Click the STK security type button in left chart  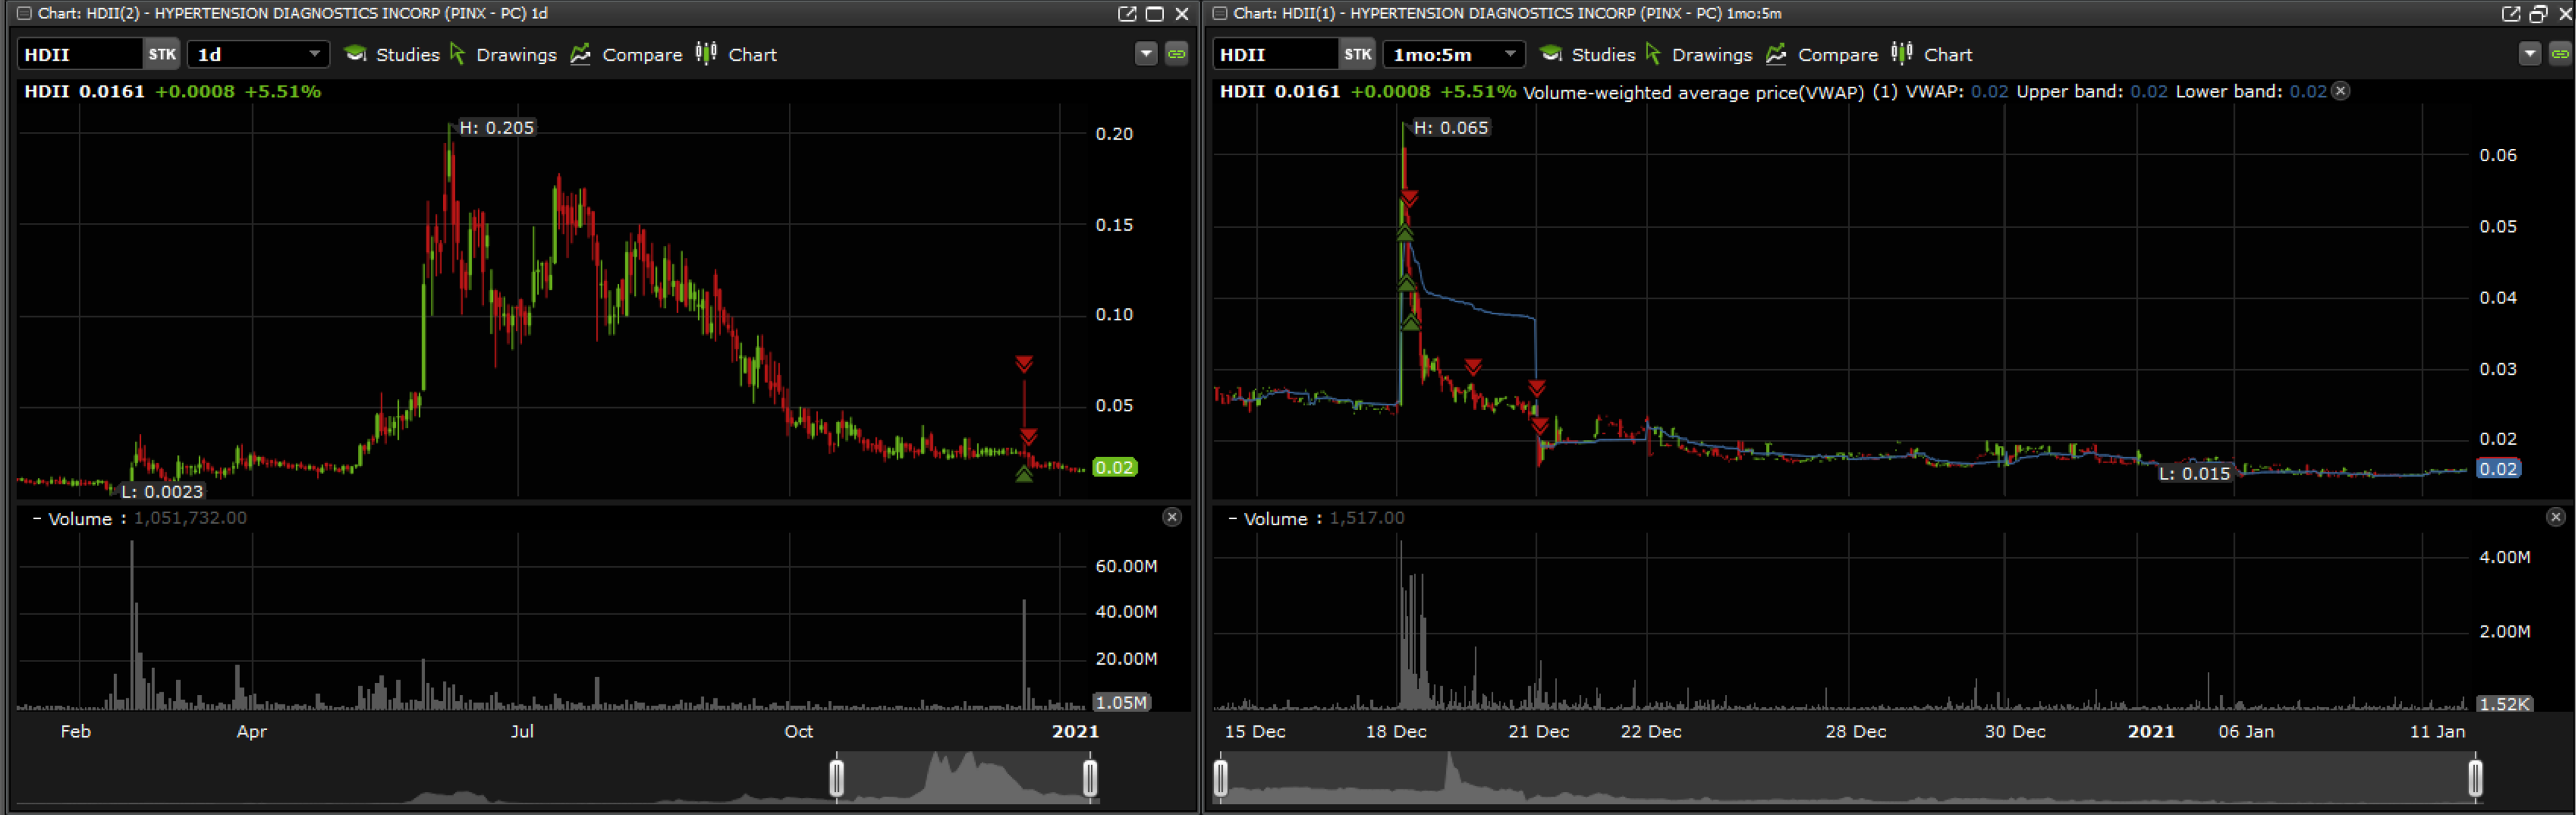[x=161, y=54]
